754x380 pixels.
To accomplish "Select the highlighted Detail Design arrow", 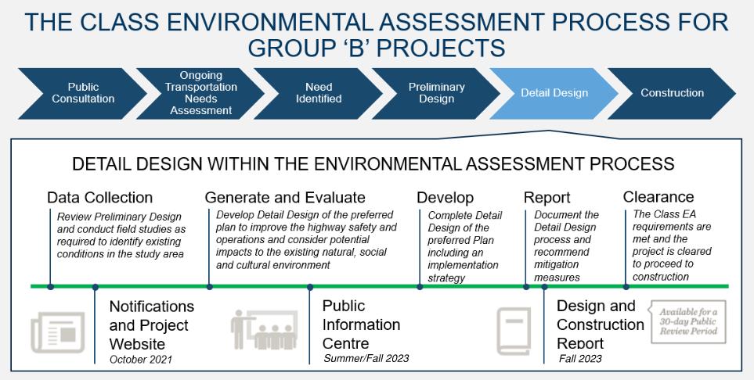I will (554, 93).
